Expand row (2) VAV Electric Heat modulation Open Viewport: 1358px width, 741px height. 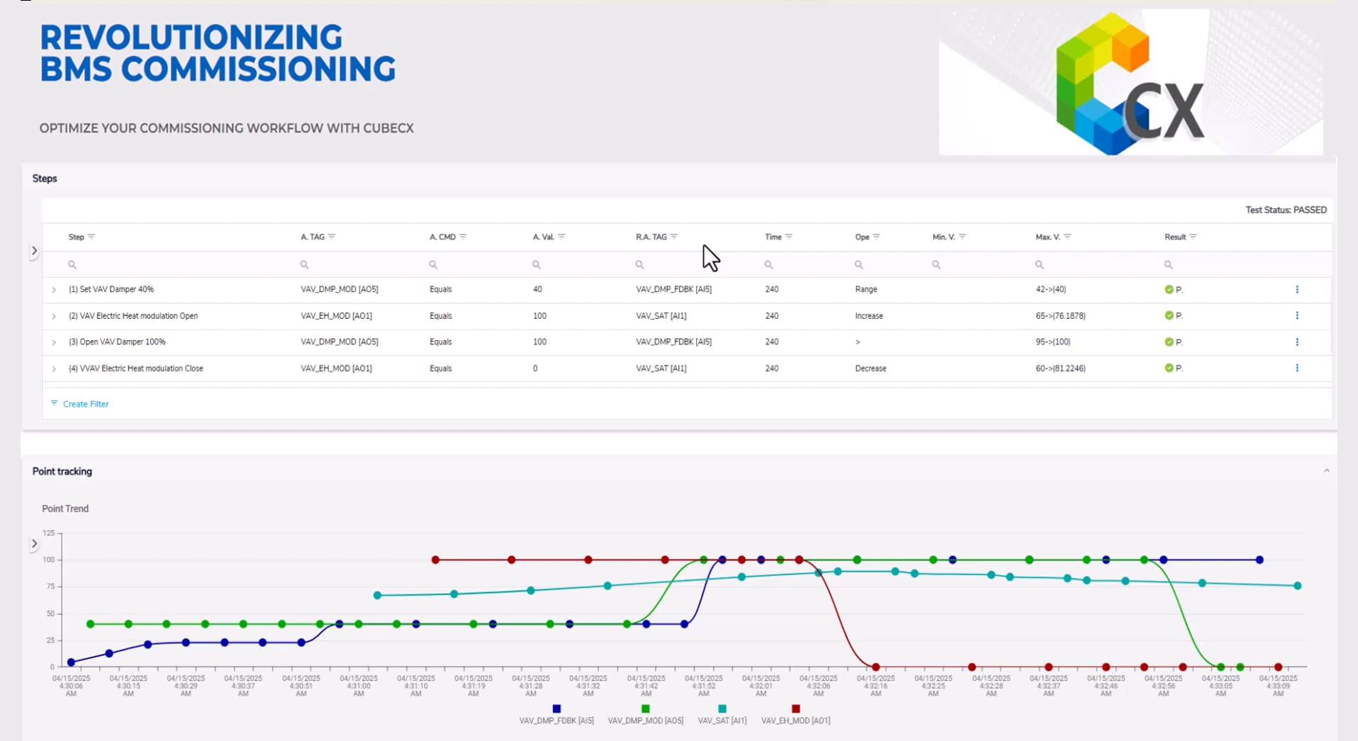(x=54, y=316)
